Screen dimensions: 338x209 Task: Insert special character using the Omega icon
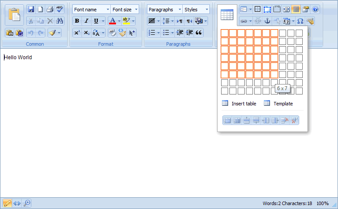point(300,21)
